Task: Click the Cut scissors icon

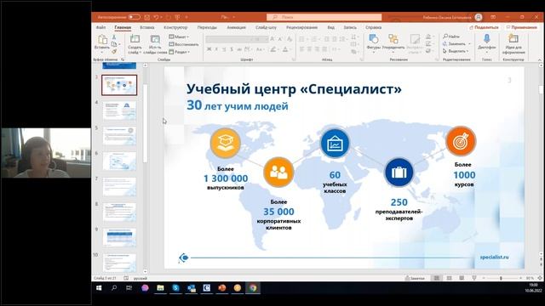Action: click(x=114, y=37)
